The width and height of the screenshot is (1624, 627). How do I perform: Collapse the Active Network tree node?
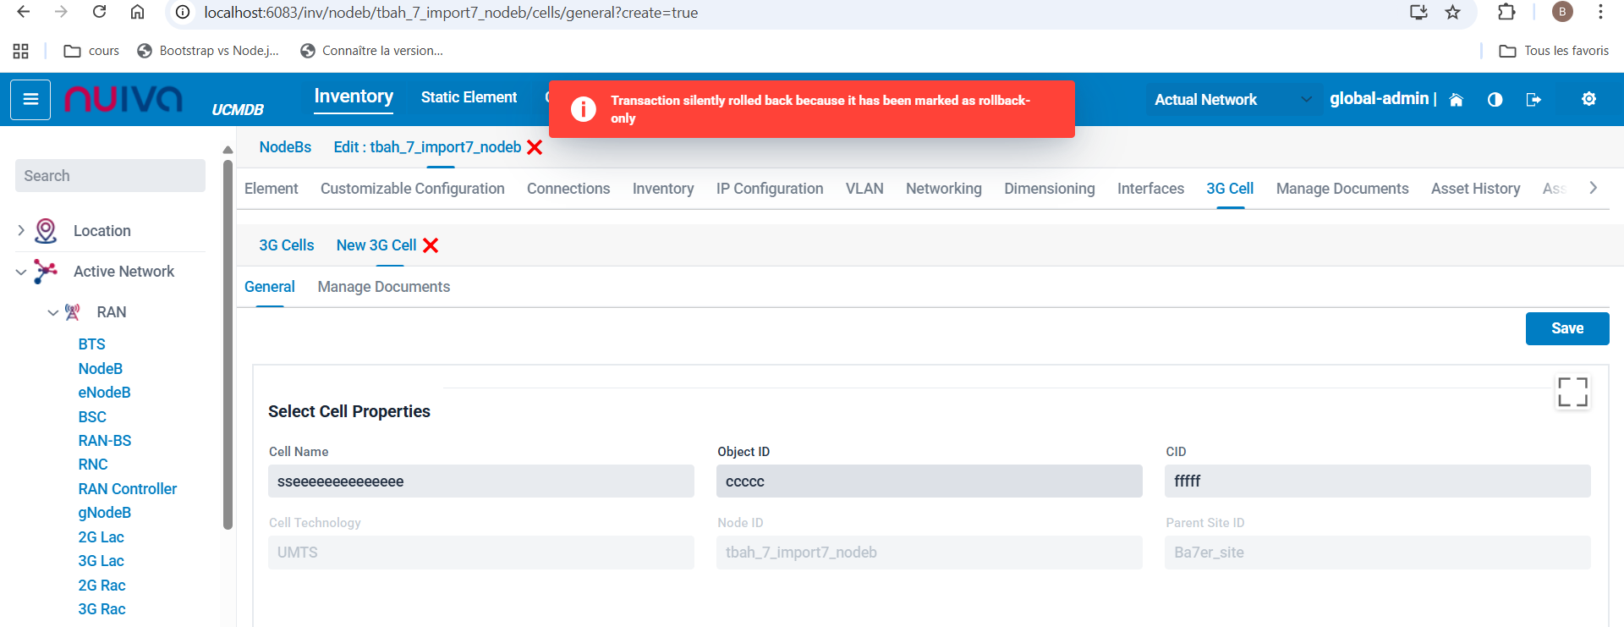coord(21,272)
